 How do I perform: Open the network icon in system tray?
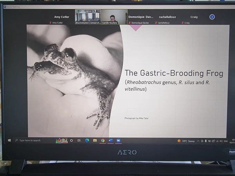point(217,141)
